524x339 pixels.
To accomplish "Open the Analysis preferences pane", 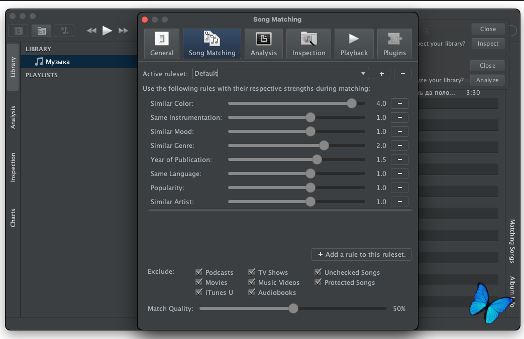I will click(264, 44).
